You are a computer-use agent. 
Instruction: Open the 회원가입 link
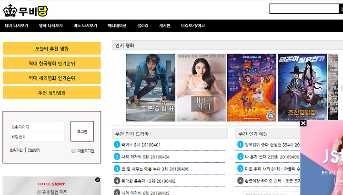coord(16,150)
